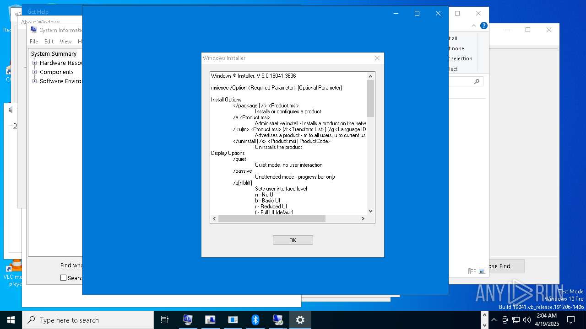Select System Summary tree node
Image resolution: width=586 pixels, height=329 pixels.
(x=54, y=53)
